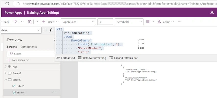The height and width of the screenshot is (98, 217).
Task: Expand the App tree node
Action: click(x=6, y=67)
